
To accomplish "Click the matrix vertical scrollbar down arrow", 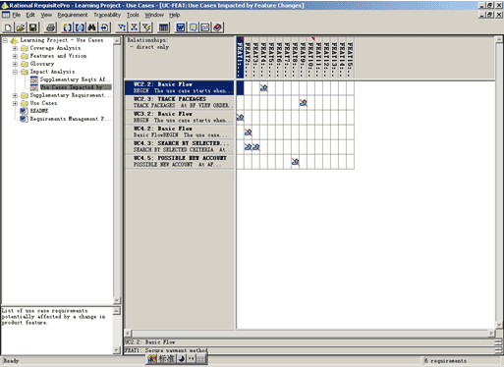I will (x=499, y=326).
